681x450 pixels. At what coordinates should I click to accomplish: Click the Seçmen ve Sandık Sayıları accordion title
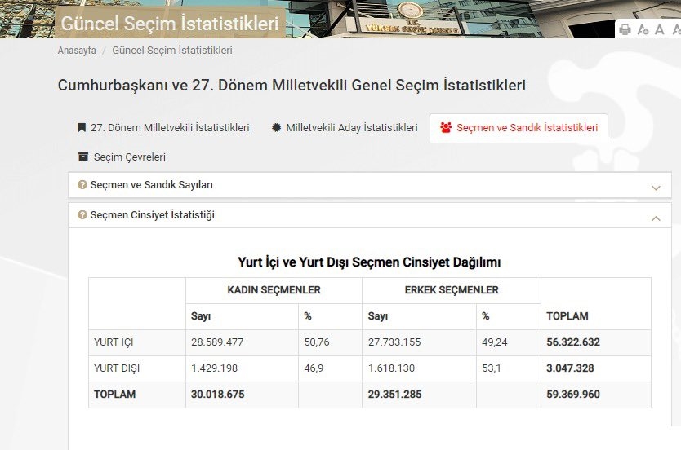(152, 185)
